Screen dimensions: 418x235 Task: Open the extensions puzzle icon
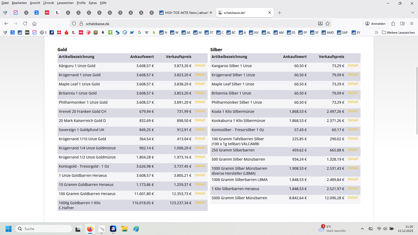pos(393,23)
